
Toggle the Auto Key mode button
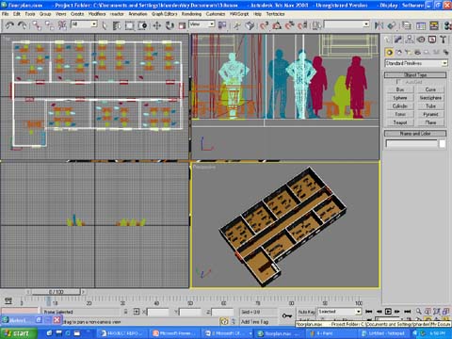(306, 312)
